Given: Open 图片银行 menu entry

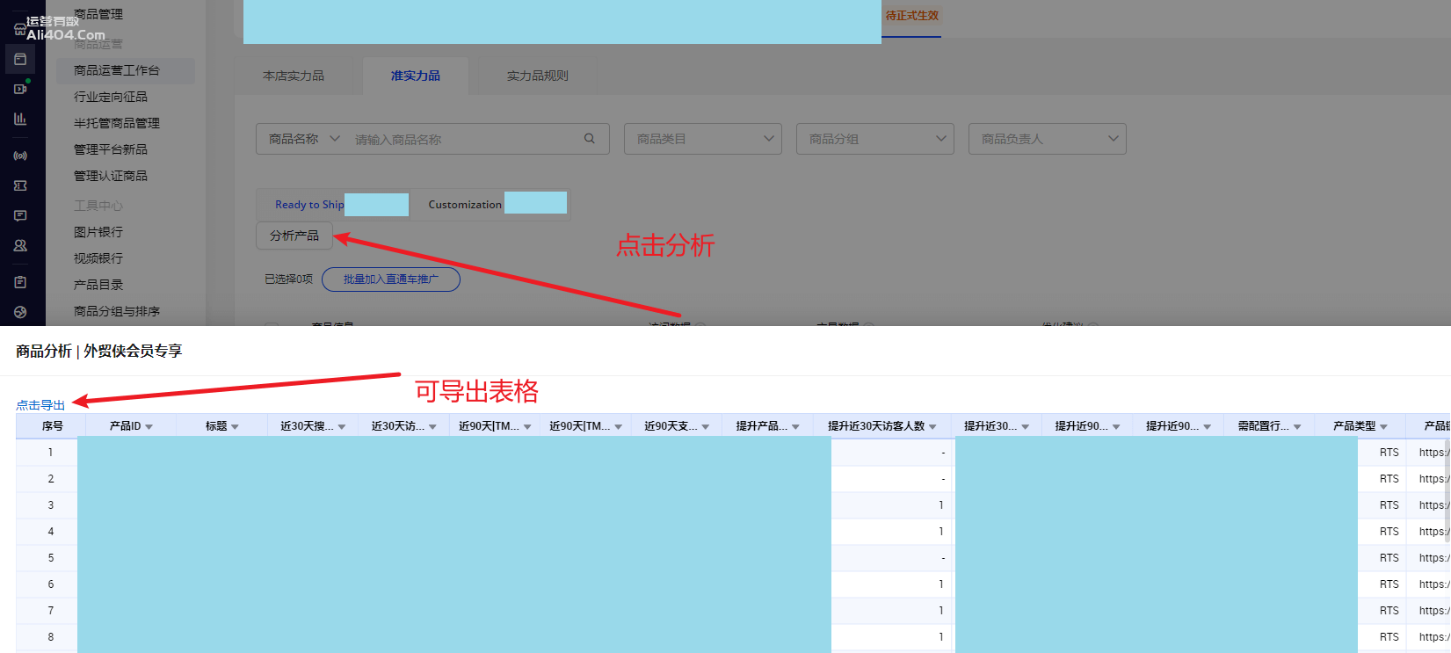Looking at the screenshot, I should point(98,232).
